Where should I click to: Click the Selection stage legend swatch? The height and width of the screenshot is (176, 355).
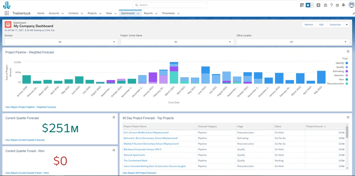point(347,76)
